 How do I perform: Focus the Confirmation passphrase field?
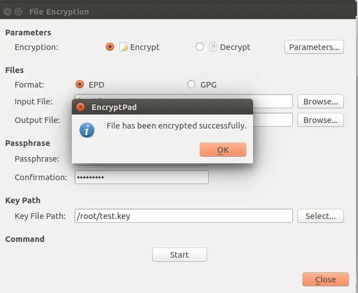click(141, 177)
